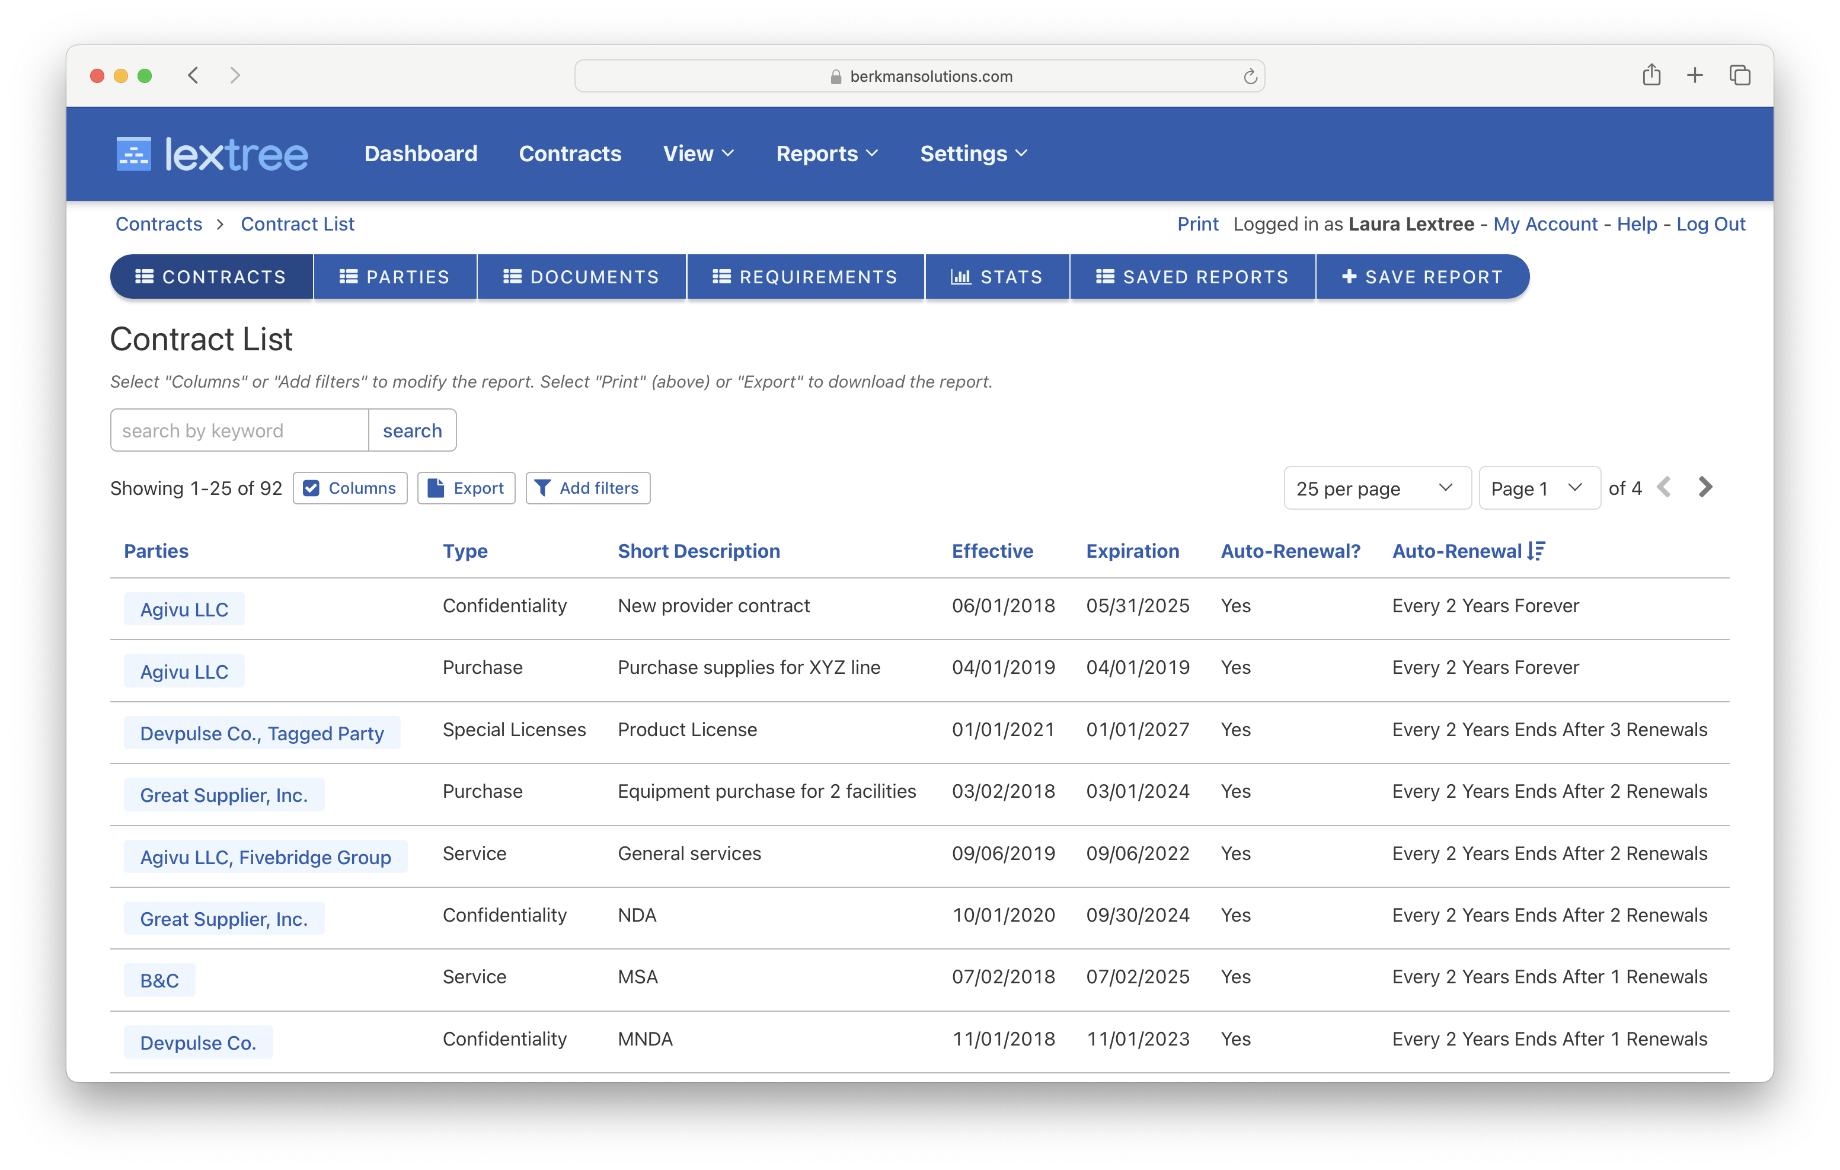Click the SAVE REPORT button
This screenshot has height=1170, width=1840.
coord(1423,277)
